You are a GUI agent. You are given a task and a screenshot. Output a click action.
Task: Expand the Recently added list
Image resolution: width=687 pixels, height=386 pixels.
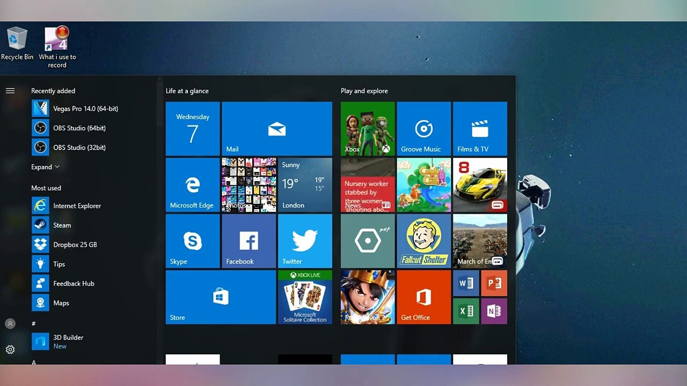[x=45, y=167]
